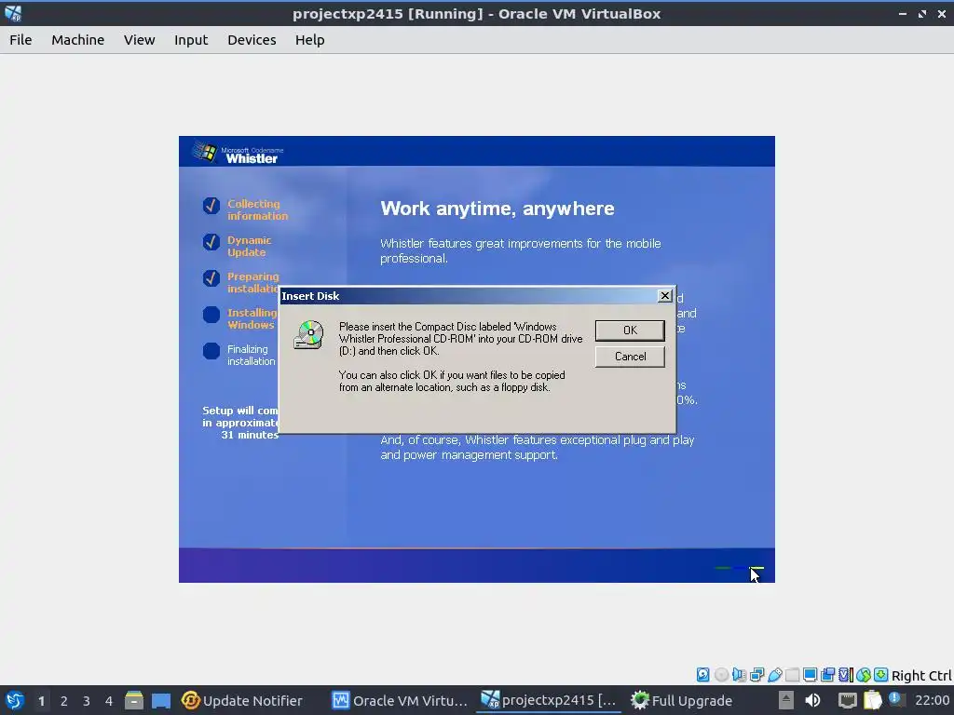The width and height of the screenshot is (954, 715).
Task: Click the display status icon
Action: tap(810, 675)
